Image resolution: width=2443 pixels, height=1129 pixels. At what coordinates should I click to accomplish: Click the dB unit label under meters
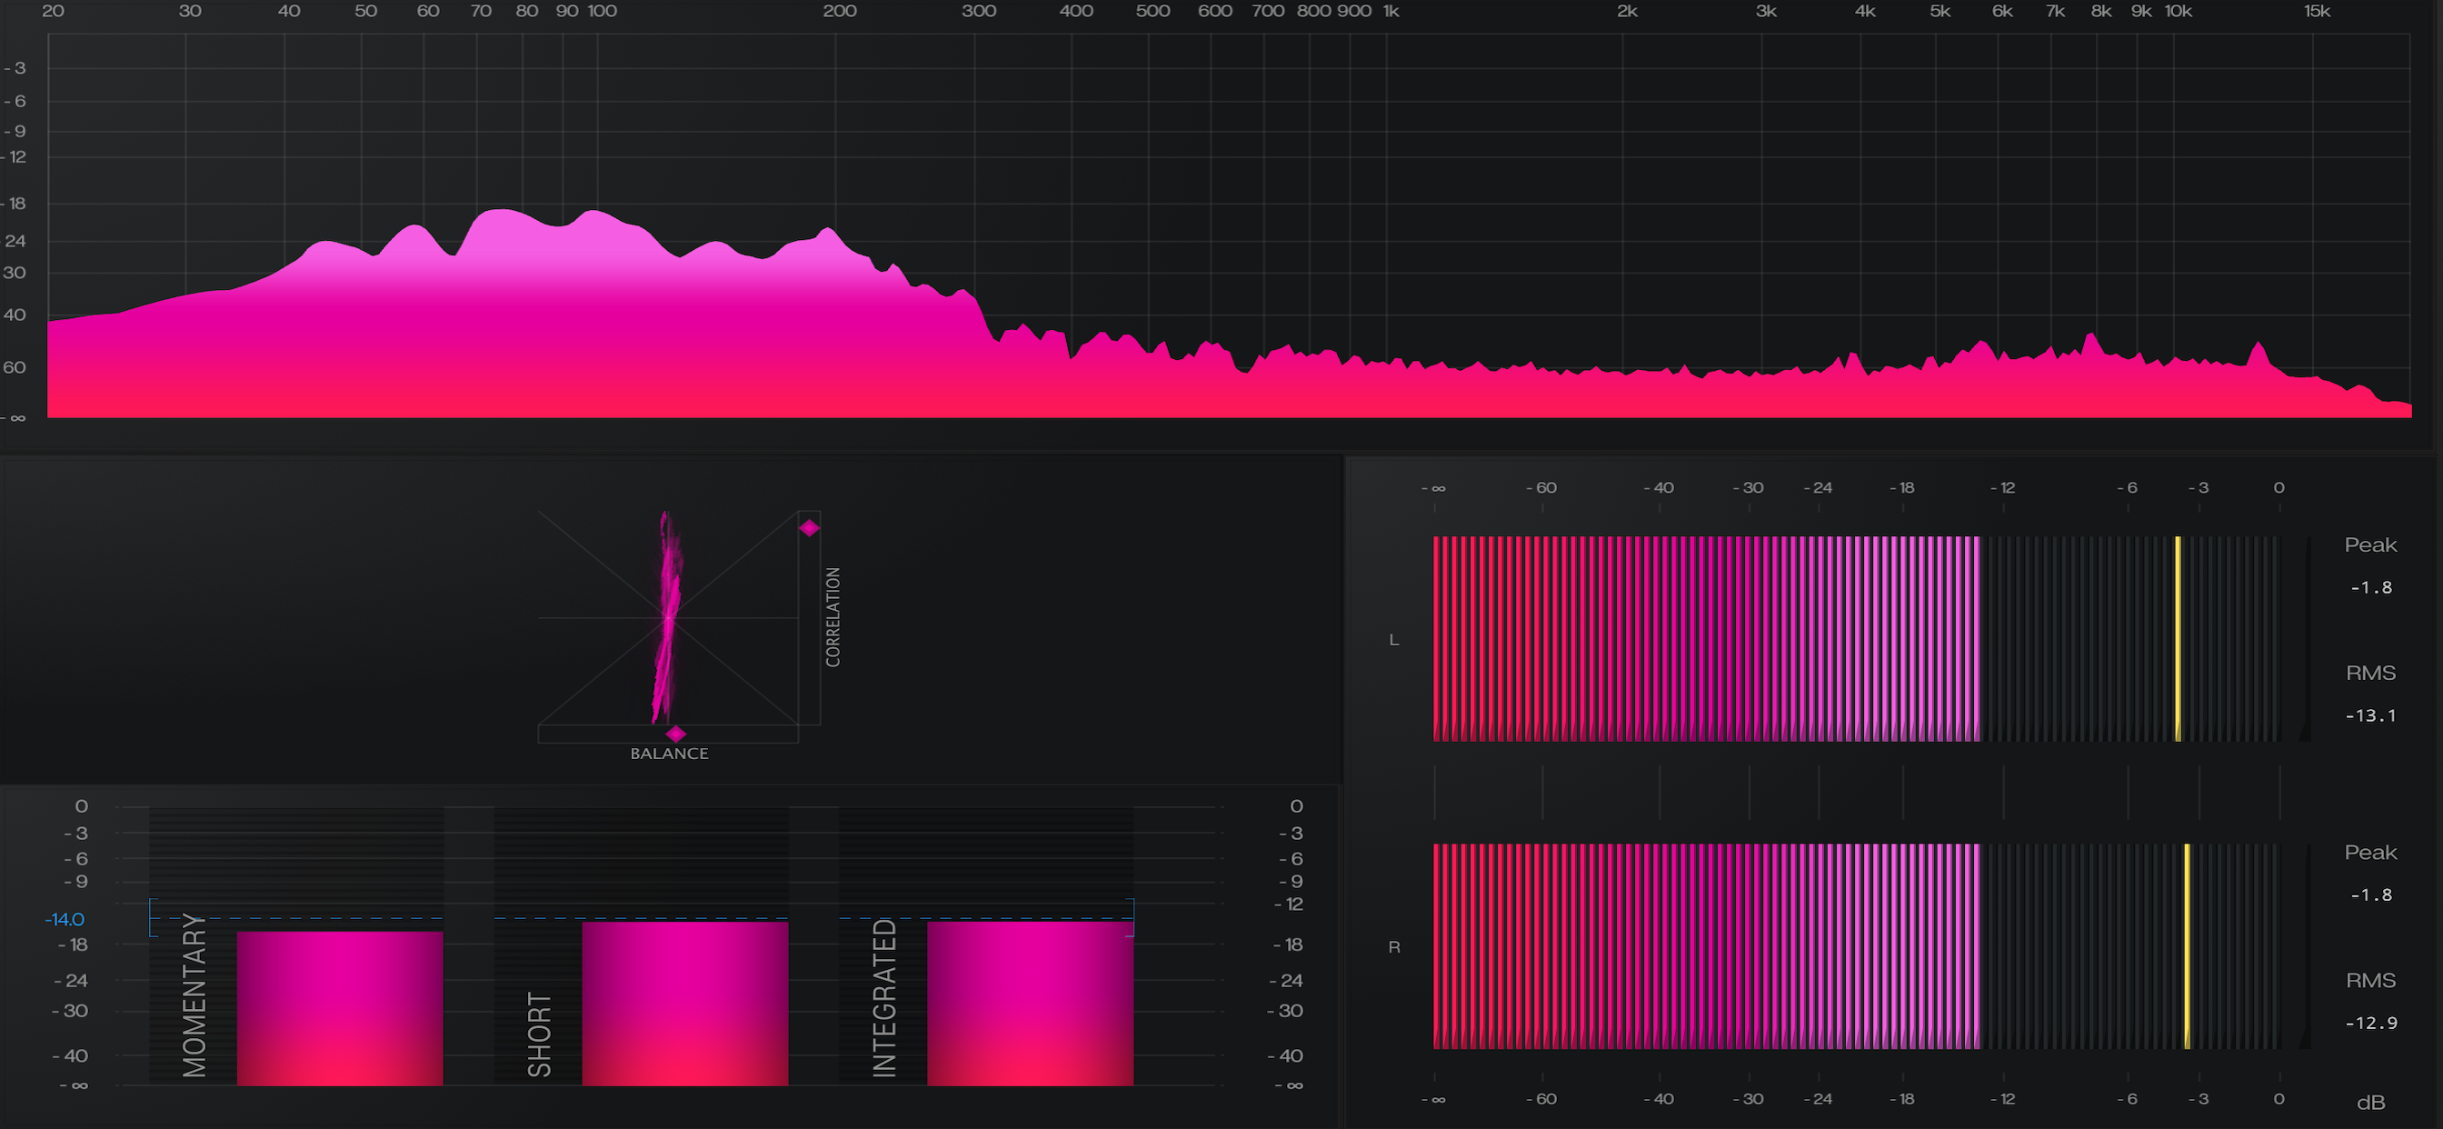tap(2371, 1103)
